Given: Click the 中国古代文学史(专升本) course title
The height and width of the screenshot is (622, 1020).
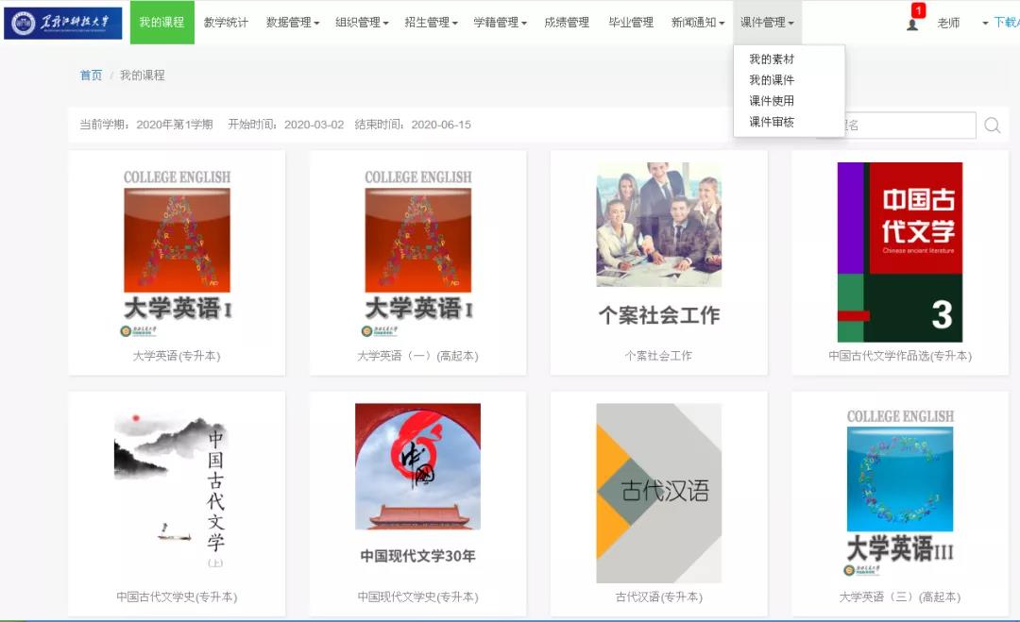Looking at the screenshot, I should pyautogui.click(x=177, y=597).
